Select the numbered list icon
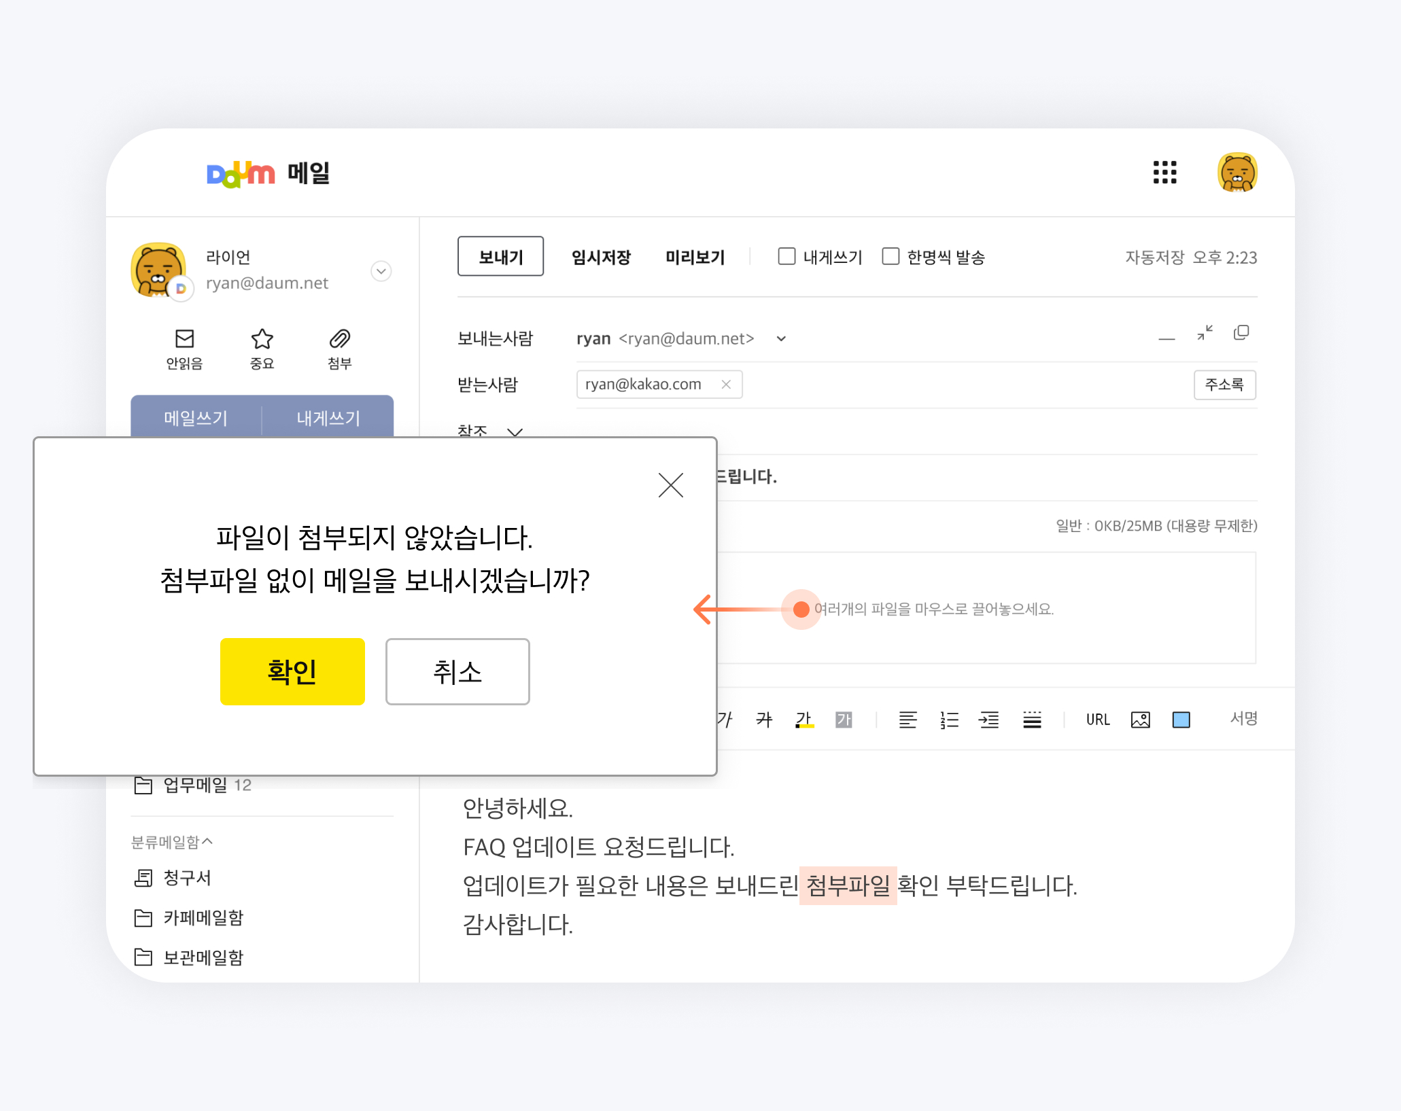This screenshot has width=1401, height=1111. pyautogui.click(x=949, y=720)
